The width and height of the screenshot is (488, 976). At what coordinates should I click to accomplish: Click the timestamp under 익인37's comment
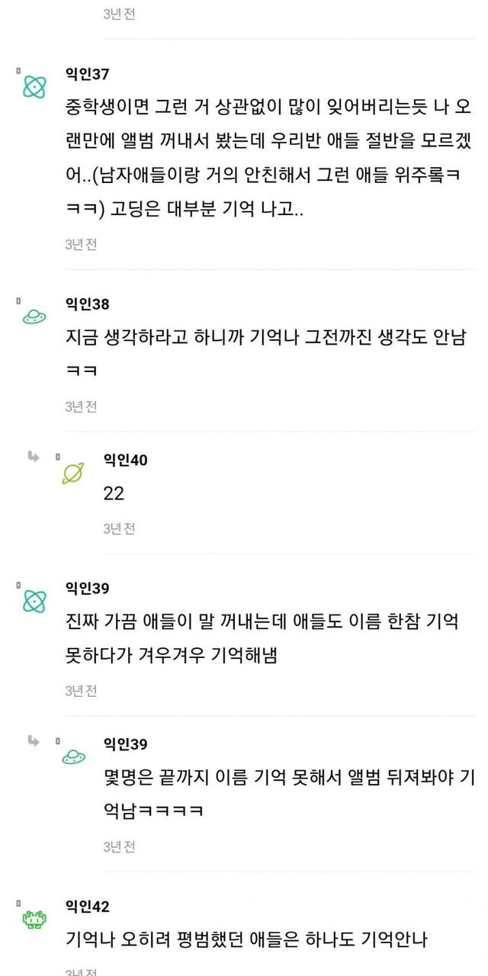[81, 245]
